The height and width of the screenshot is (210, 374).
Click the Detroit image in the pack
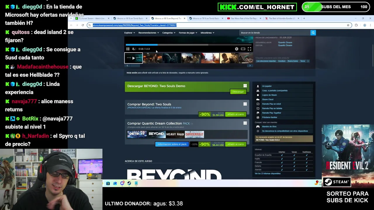pyautogui.click(x=137, y=134)
